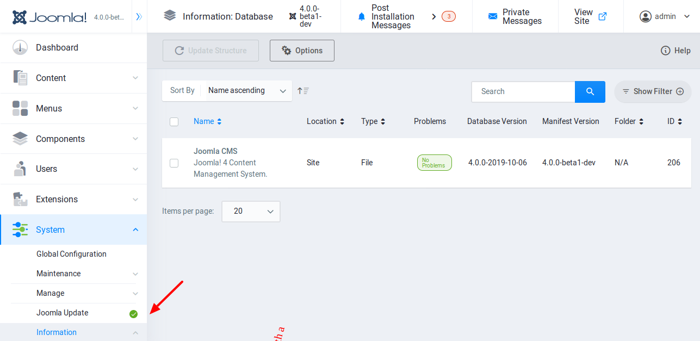Viewport: 700px width, 341px height.
Task: Click the green check icon beside Joomla Update
Action: pyautogui.click(x=133, y=313)
